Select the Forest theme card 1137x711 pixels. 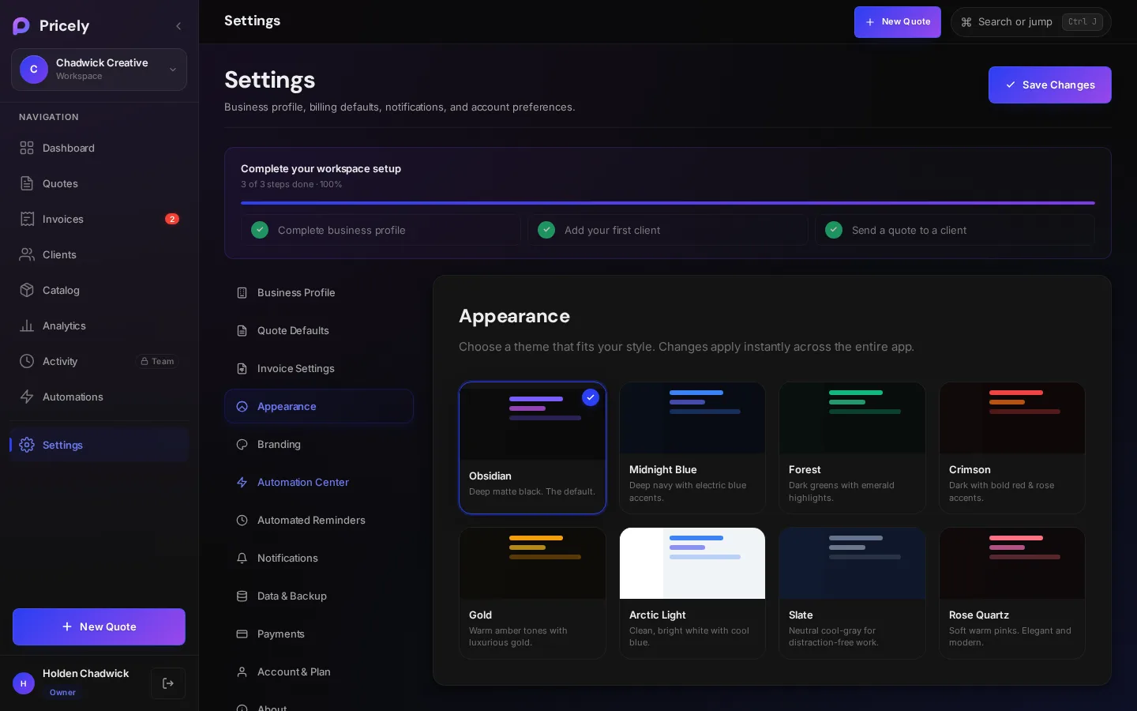pos(852,448)
